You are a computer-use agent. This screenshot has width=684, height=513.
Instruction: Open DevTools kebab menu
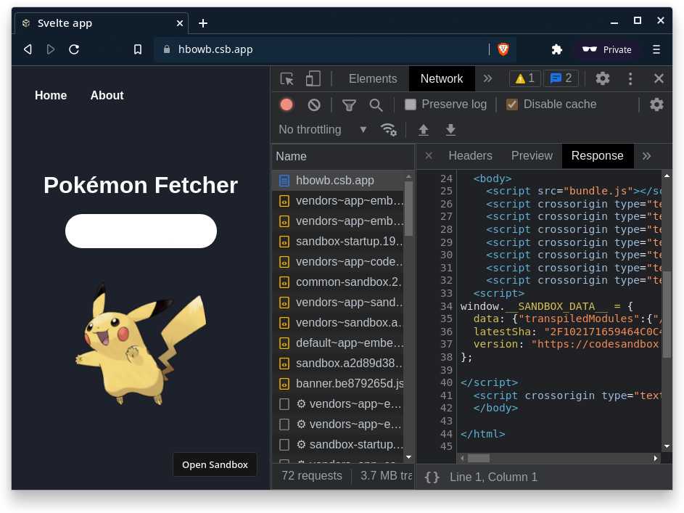[x=630, y=78]
